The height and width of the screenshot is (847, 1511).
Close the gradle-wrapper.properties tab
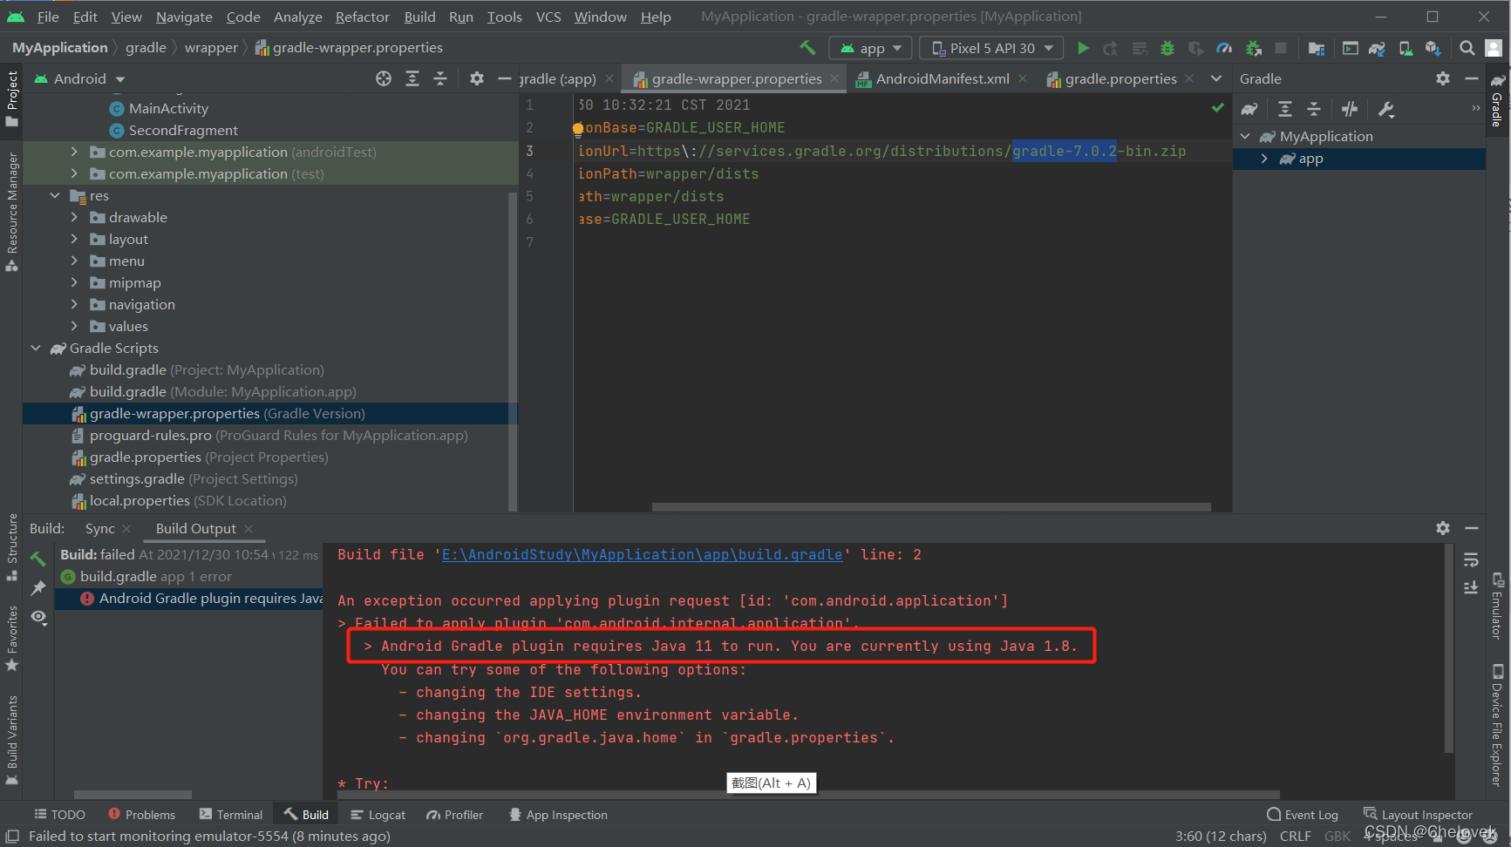(x=834, y=78)
